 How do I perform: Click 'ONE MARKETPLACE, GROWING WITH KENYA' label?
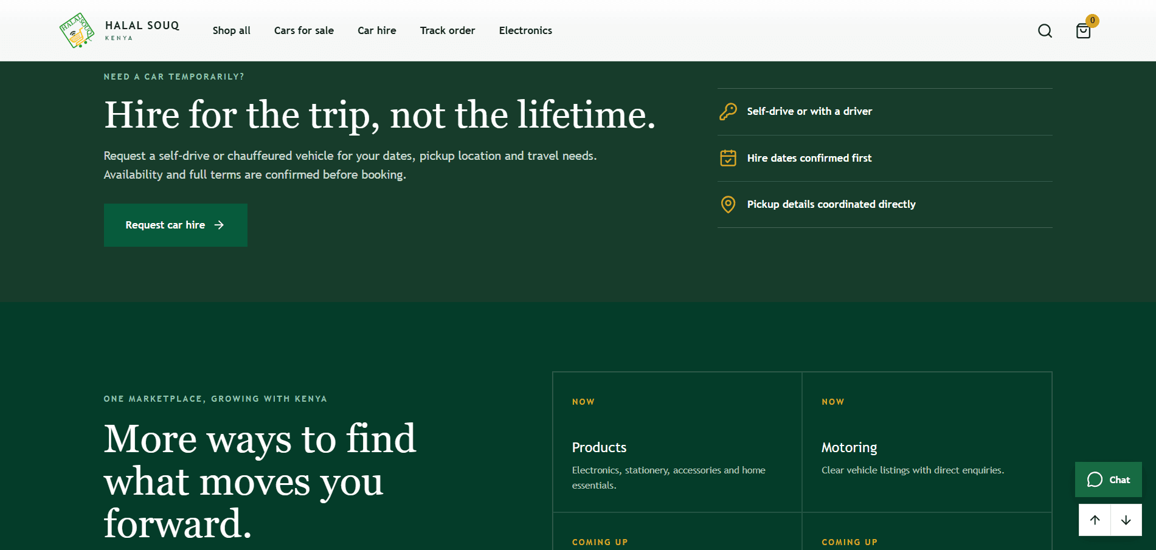215,399
